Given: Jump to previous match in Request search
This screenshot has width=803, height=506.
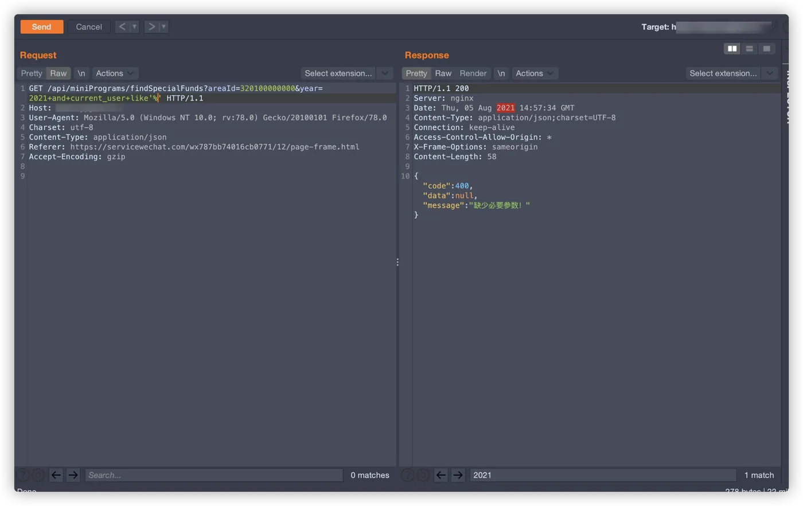Looking at the screenshot, I should coord(56,475).
